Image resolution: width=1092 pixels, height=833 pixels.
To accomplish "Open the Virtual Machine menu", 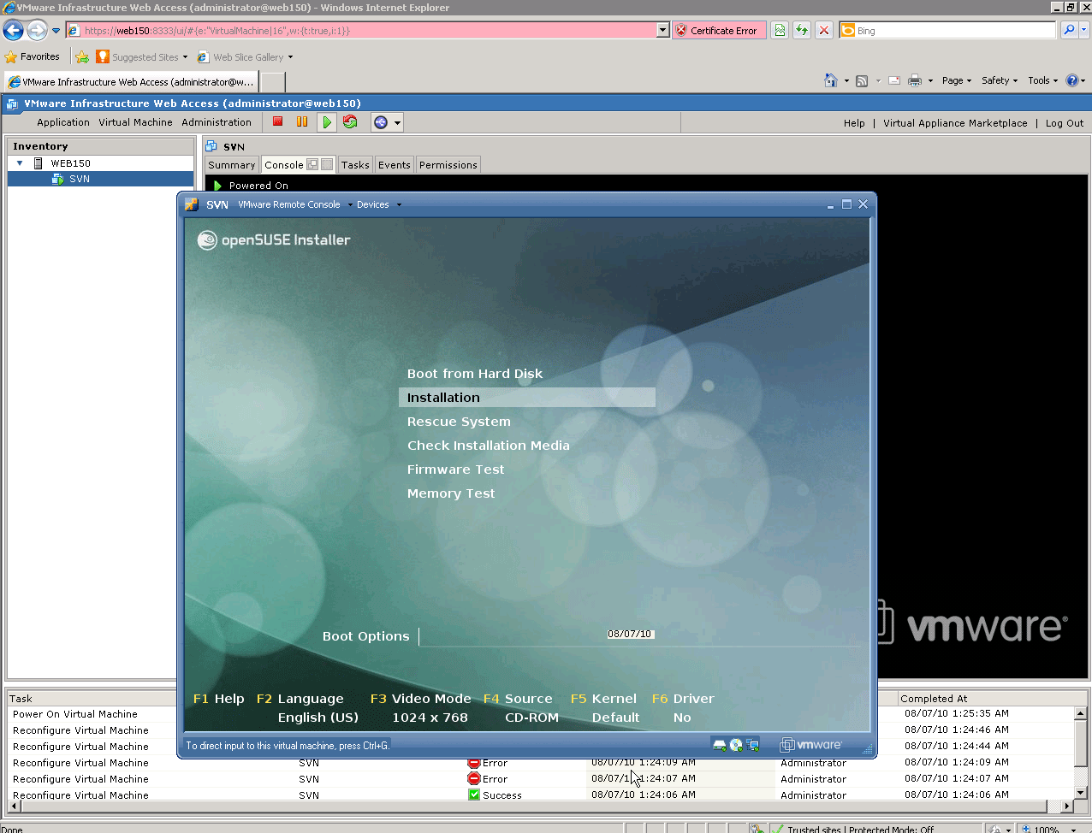I will (x=135, y=122).
